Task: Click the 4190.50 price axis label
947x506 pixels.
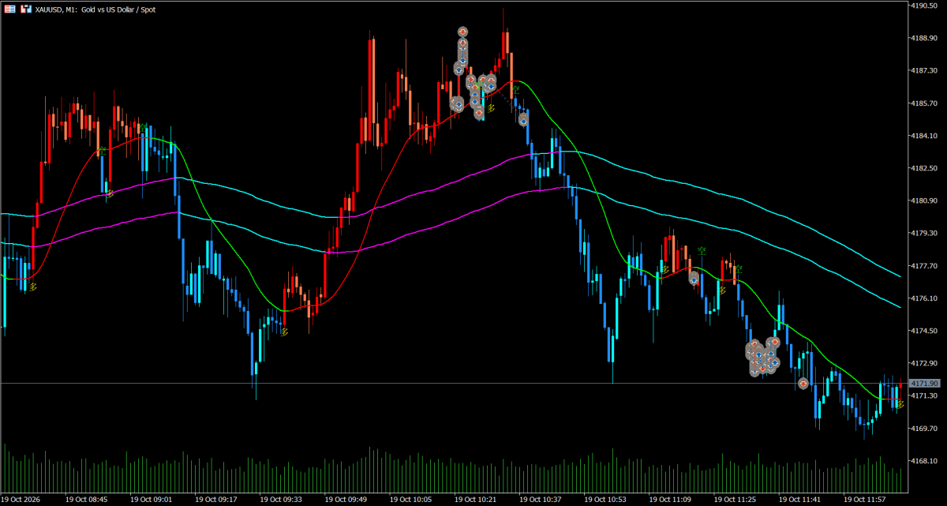Action: point(924,6)
